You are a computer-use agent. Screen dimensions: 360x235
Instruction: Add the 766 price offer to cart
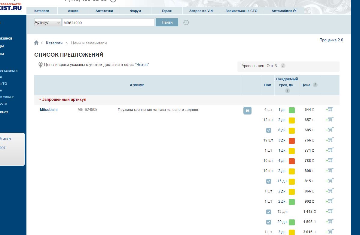pos(330,140)
